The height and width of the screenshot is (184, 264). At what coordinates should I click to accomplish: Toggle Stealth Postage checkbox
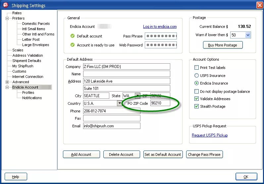click(196, 106)
